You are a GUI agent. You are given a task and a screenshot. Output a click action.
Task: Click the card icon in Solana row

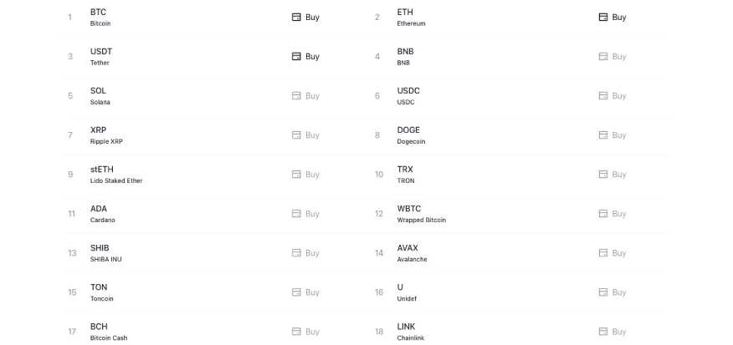[x=295, y=96]
